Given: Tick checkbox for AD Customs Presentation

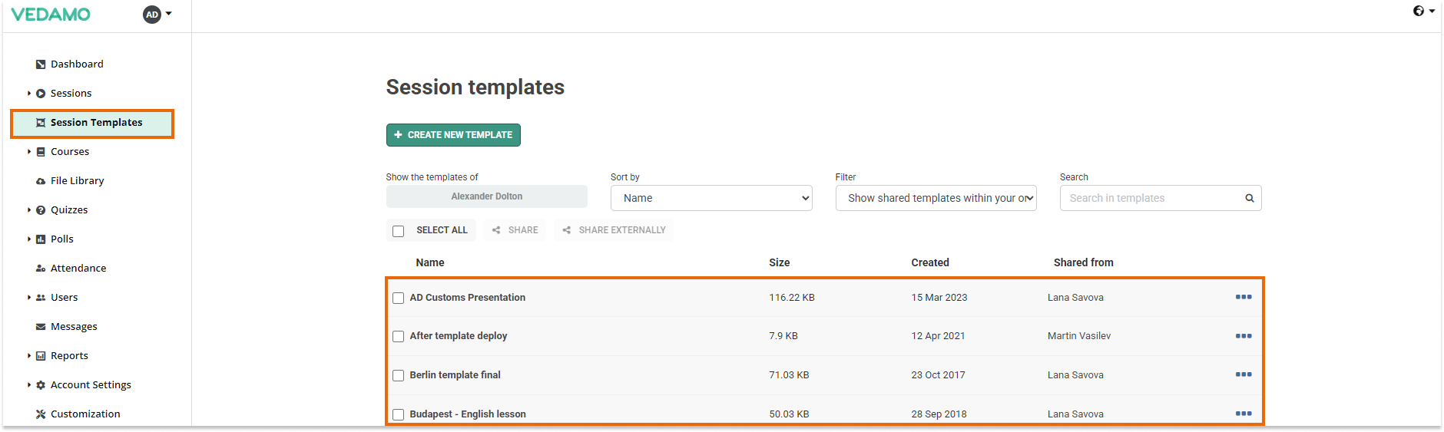Looking at the screenshot, I should (x=398, y=298).
